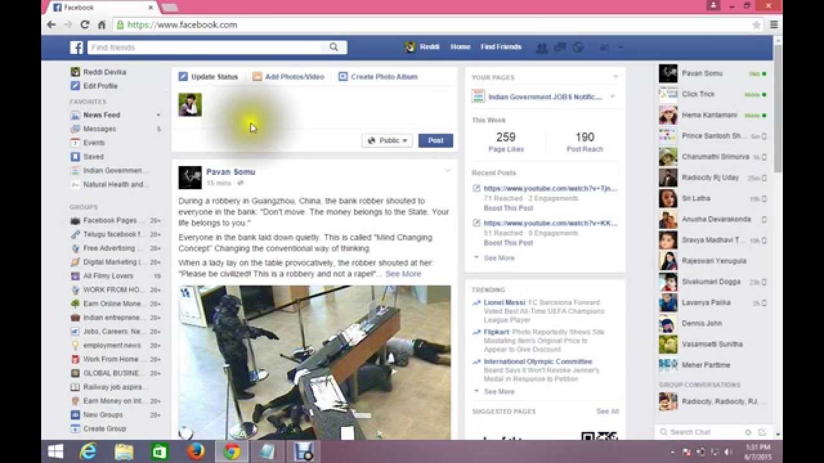This screenshot has height=463, width=824.
Task: Open Public audience selector dropdown
Action: [x=388, y=140]
